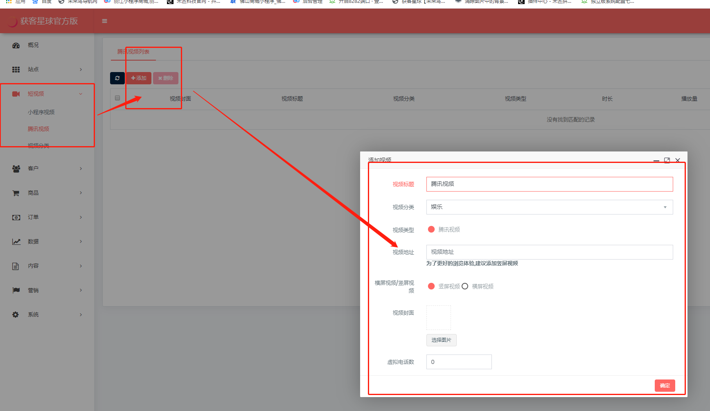Click the hamburger menu toggle icon
The width and height of the screenshot is (710, 411).
[x=104, y=21]
